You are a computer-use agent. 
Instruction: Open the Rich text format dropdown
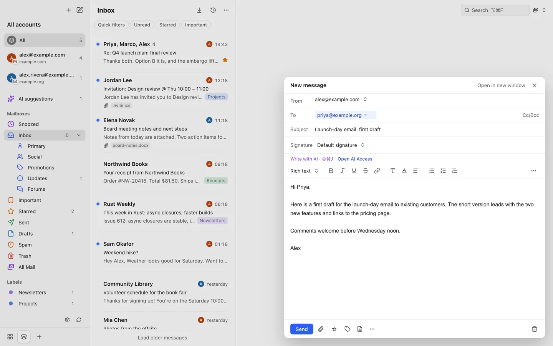pos(305,171)
